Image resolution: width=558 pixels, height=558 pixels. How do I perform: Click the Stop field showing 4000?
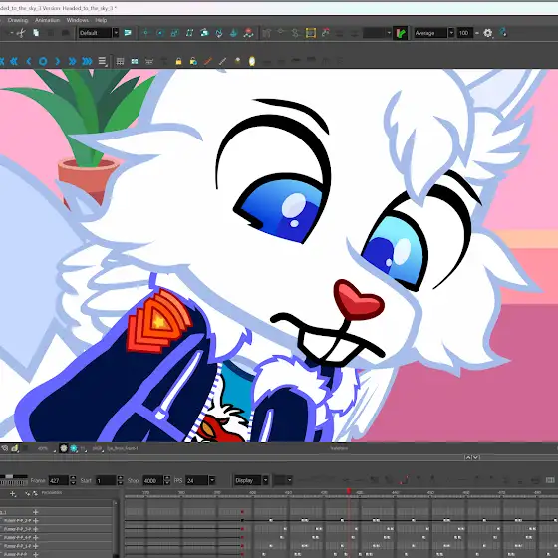[x=152, y=480]
